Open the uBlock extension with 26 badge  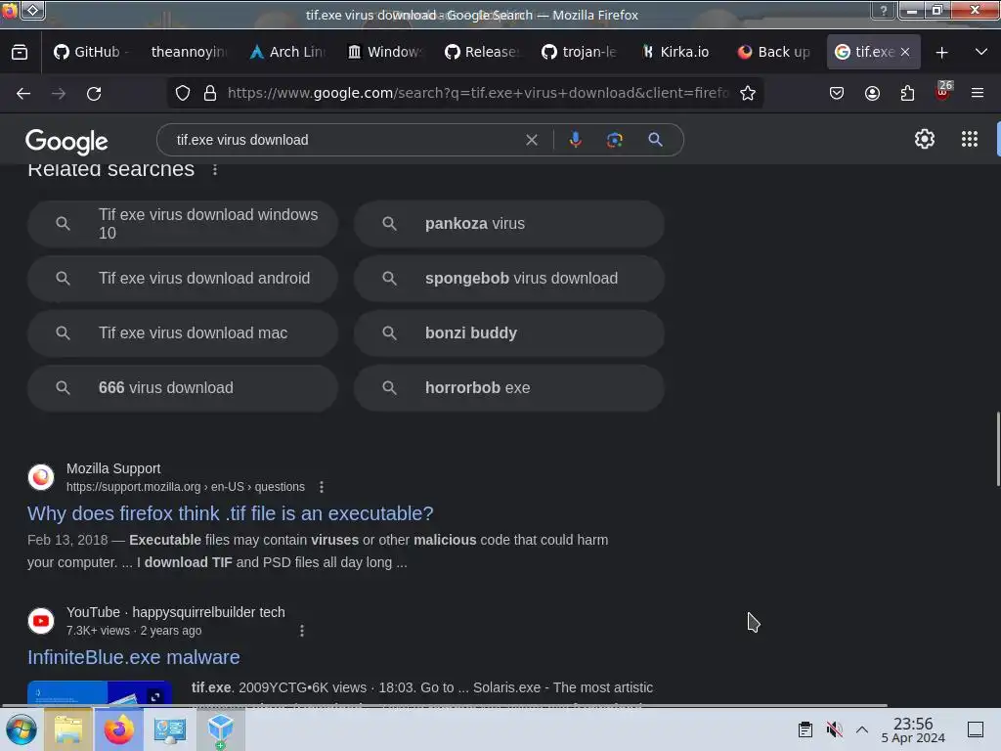pyautogui.click(x=943, y=91)
